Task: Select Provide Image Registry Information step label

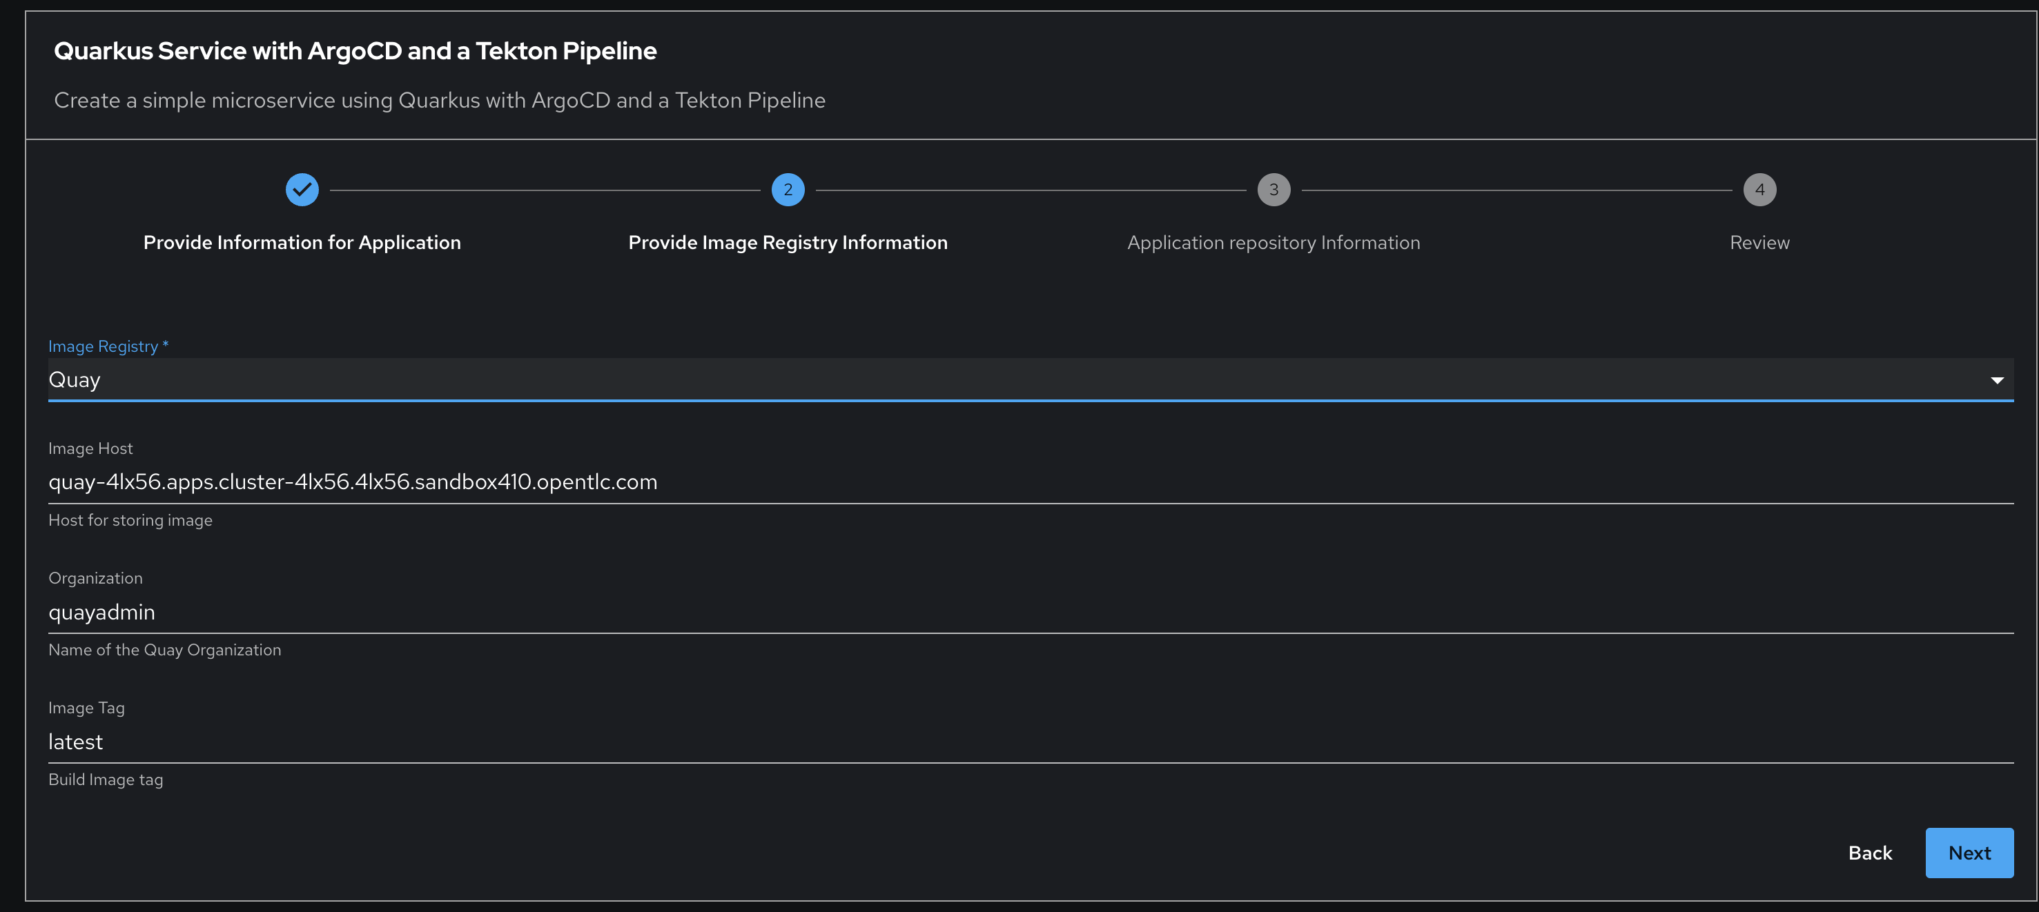Action: click(788, 243)
